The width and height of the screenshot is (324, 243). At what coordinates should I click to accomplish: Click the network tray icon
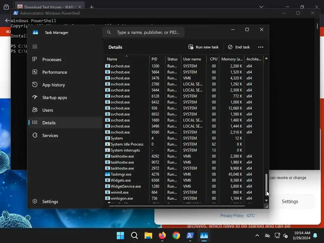(x=277, y=235)
